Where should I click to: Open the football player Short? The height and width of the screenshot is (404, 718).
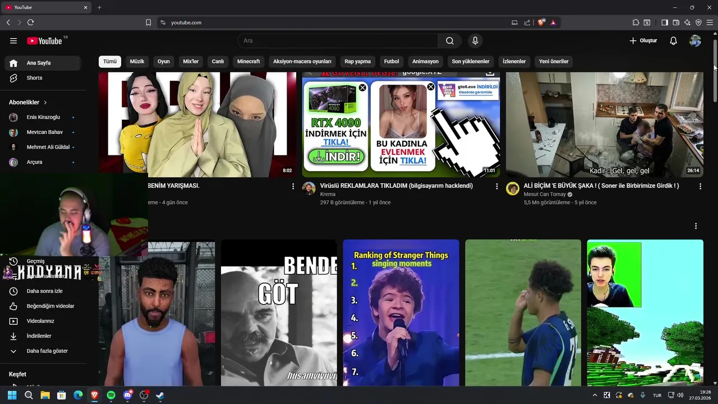[523, 313]
